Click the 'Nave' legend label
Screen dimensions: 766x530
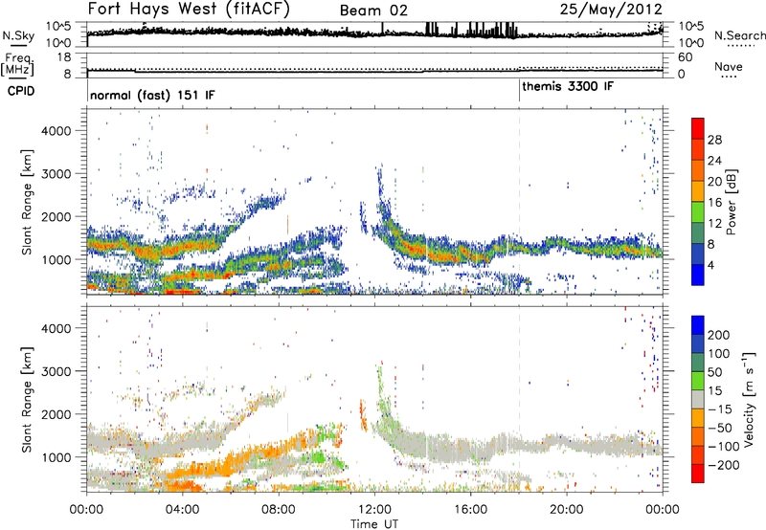(x=728, y=67)
